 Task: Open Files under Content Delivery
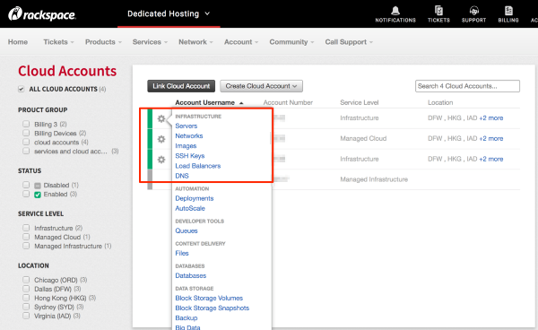pyautogui.click(x=182, y=253)
